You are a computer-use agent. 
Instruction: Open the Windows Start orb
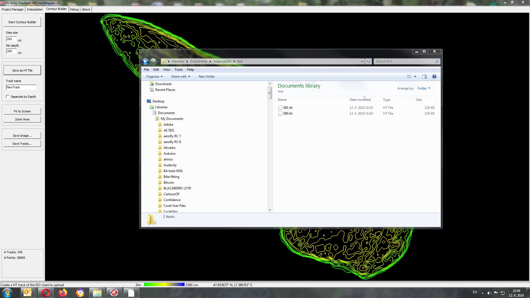pyautogui.click(x=7, y=293)
